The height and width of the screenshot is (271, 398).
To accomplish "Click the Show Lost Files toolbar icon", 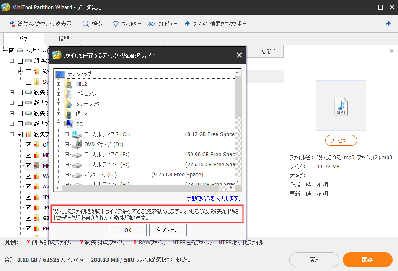I will (x=12, y=24).
